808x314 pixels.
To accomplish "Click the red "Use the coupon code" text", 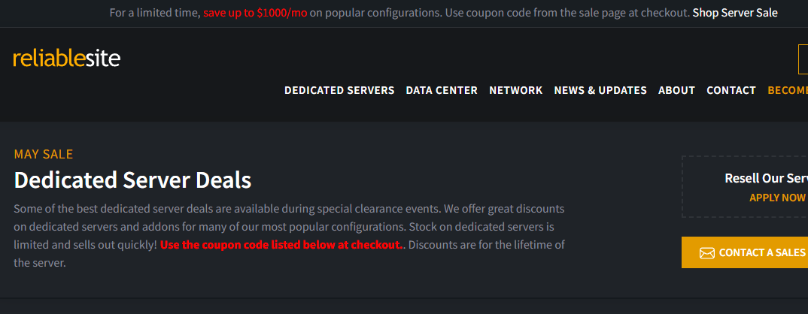I will 282,245.
